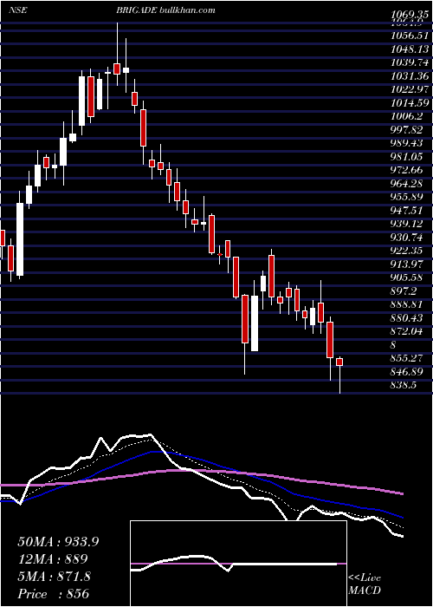Viewport: 433px width, 607px height.
Task: Click the 872.04 price level label
Action: (x=407, y=331)
